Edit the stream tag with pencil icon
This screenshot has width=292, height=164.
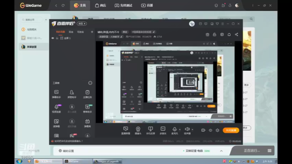pyautogui.click(x=154, y=32)
